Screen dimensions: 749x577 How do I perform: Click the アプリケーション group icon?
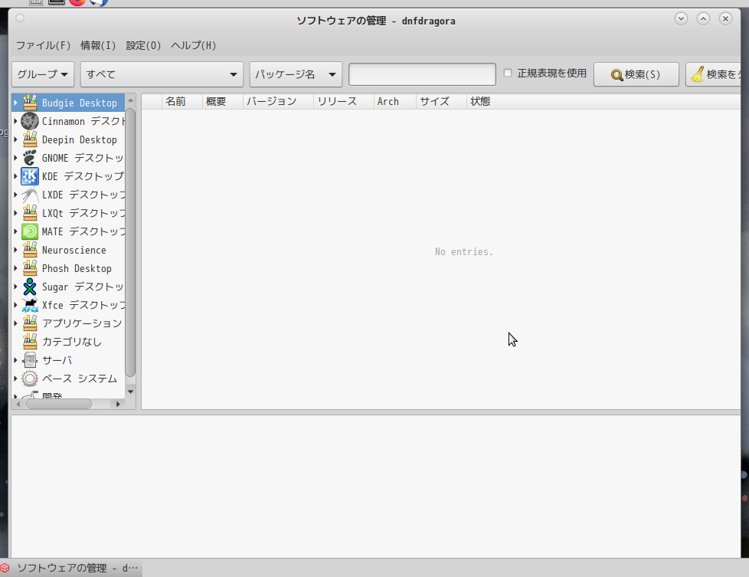coord(30,323)
